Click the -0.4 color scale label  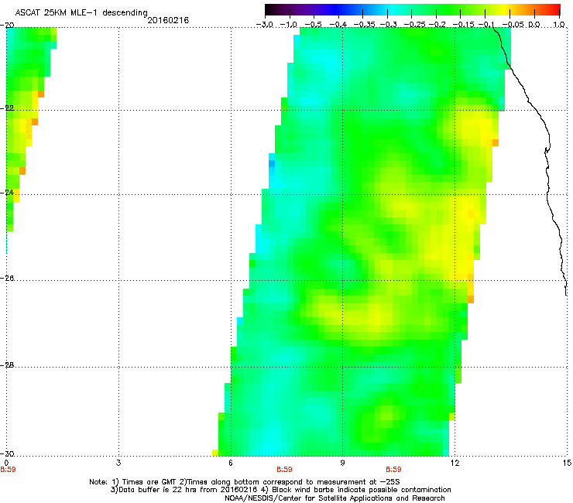(x=338, y=25)
